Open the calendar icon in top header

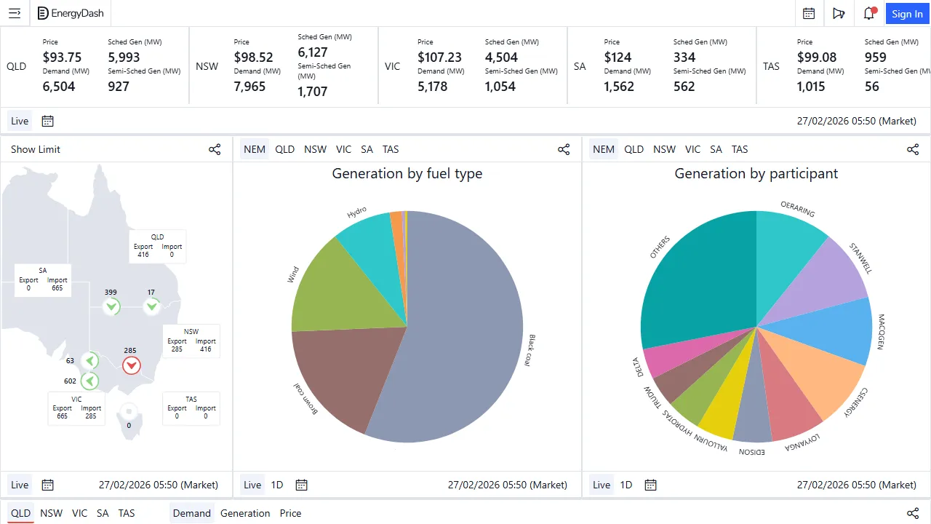click(808, 13)
